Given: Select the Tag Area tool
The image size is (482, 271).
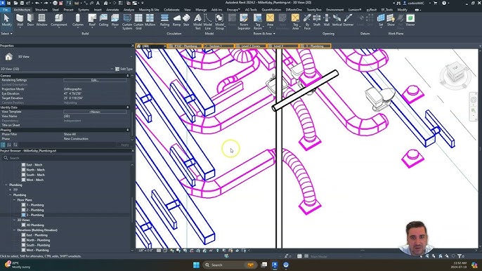Looking at the screenshot, I should coord(295,22).
